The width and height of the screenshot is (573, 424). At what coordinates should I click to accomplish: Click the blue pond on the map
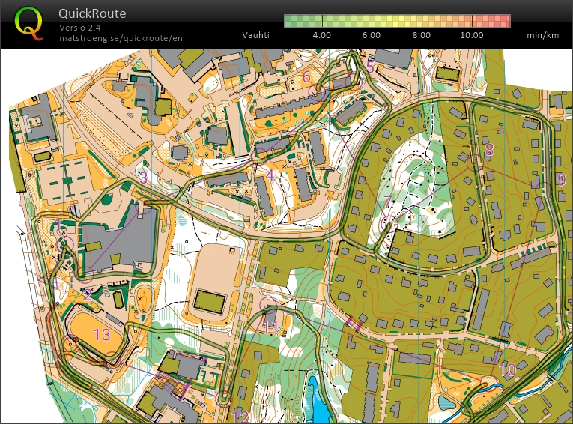click(x=321, y=405)
